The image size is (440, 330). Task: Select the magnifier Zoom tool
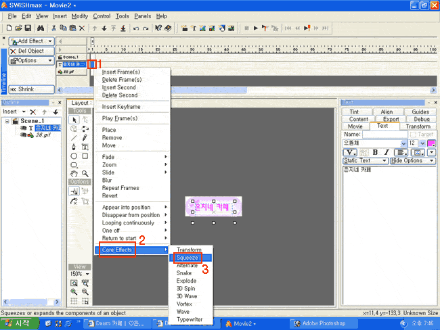pyautogui.click(x=85, y=174)
